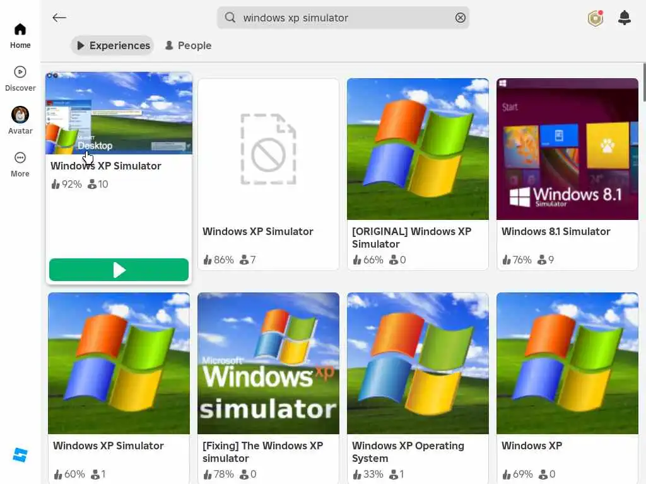Screen dimensions: 646x484
Task: Open the [ORIGINAL] Windows XP Simulator thumbnail
Action: tap(418, 149)
